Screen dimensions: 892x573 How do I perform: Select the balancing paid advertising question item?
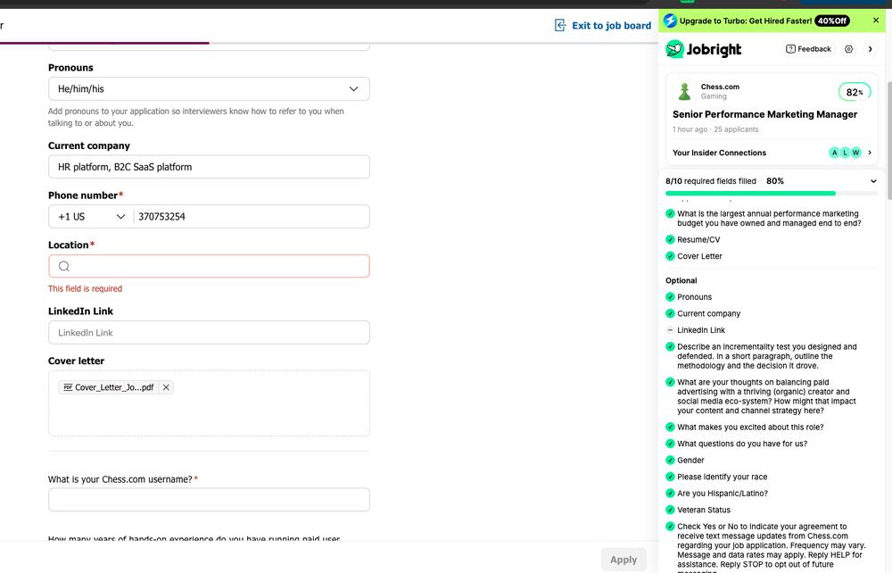(766, 396)
